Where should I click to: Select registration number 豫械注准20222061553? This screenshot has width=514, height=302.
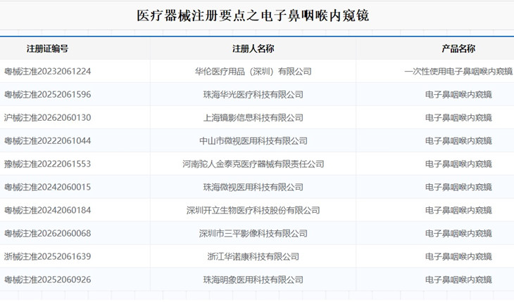(48, 164)
